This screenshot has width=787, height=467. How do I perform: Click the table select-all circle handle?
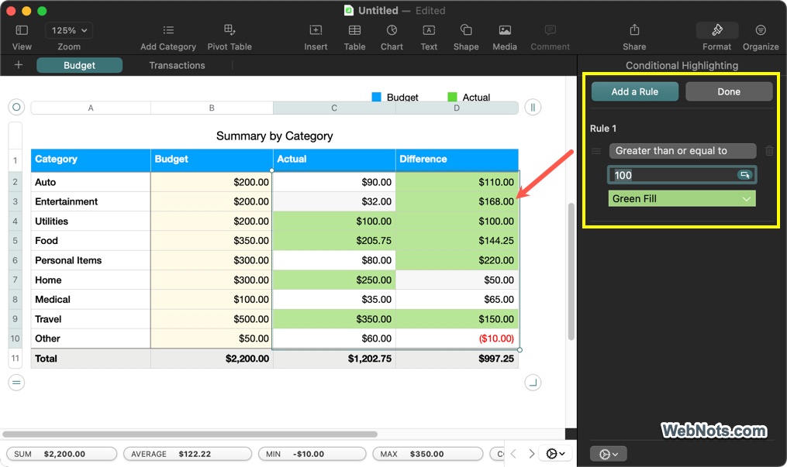tap(16, 107)
